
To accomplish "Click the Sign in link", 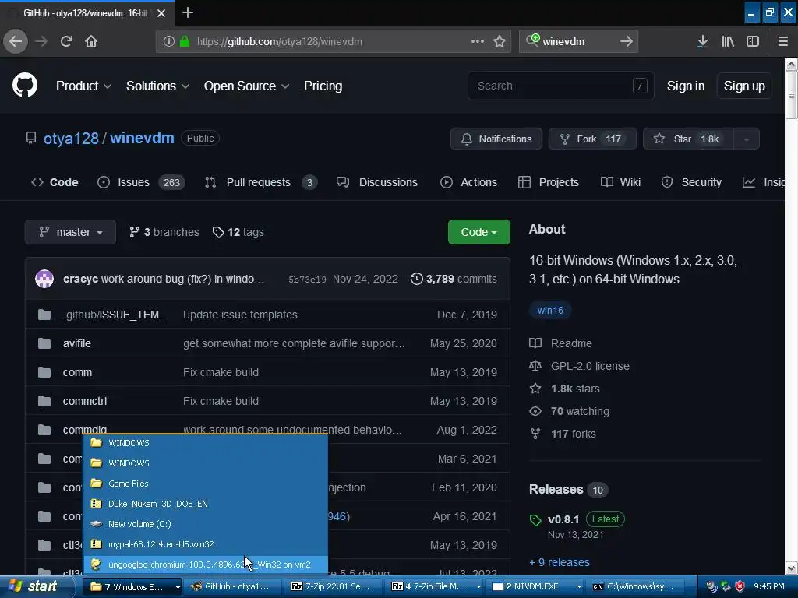I will coord(686,86).
